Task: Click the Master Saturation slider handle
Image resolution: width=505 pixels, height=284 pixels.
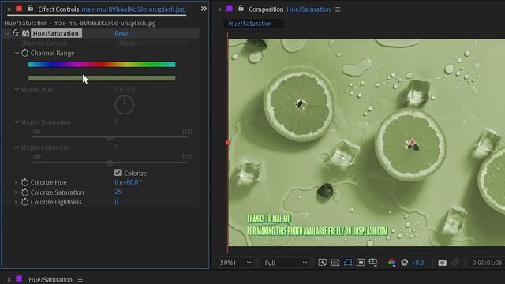Action: [110, 138]
